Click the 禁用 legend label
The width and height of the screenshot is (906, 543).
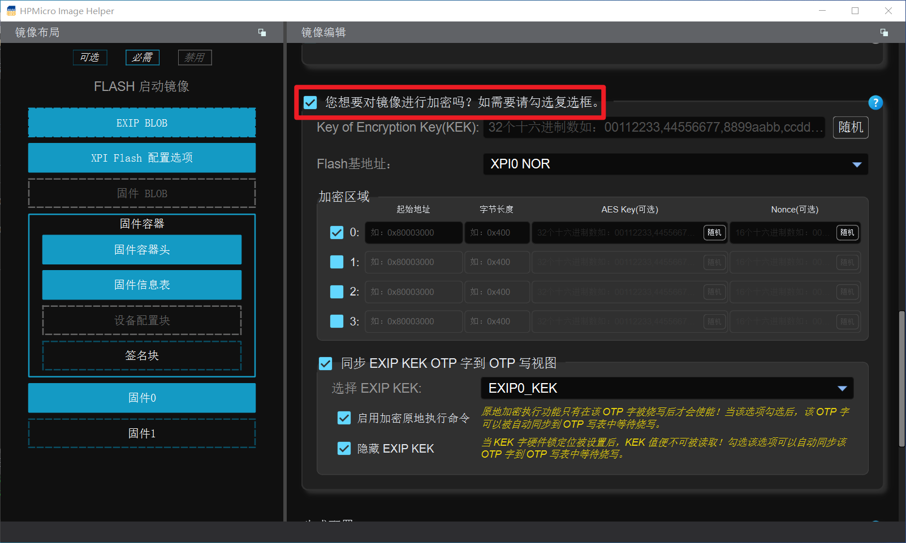(x=195, y=57)
